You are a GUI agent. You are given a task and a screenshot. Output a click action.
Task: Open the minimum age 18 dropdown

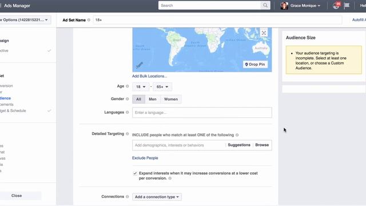[x=141, y=87]
